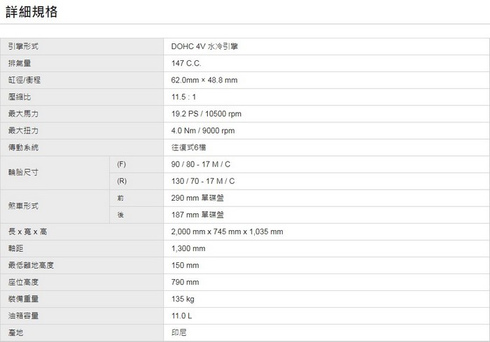The height and width of the screenshot is (342, 490).
Task: Select the 排氣量 row label
Action: [x=18, y=63]
